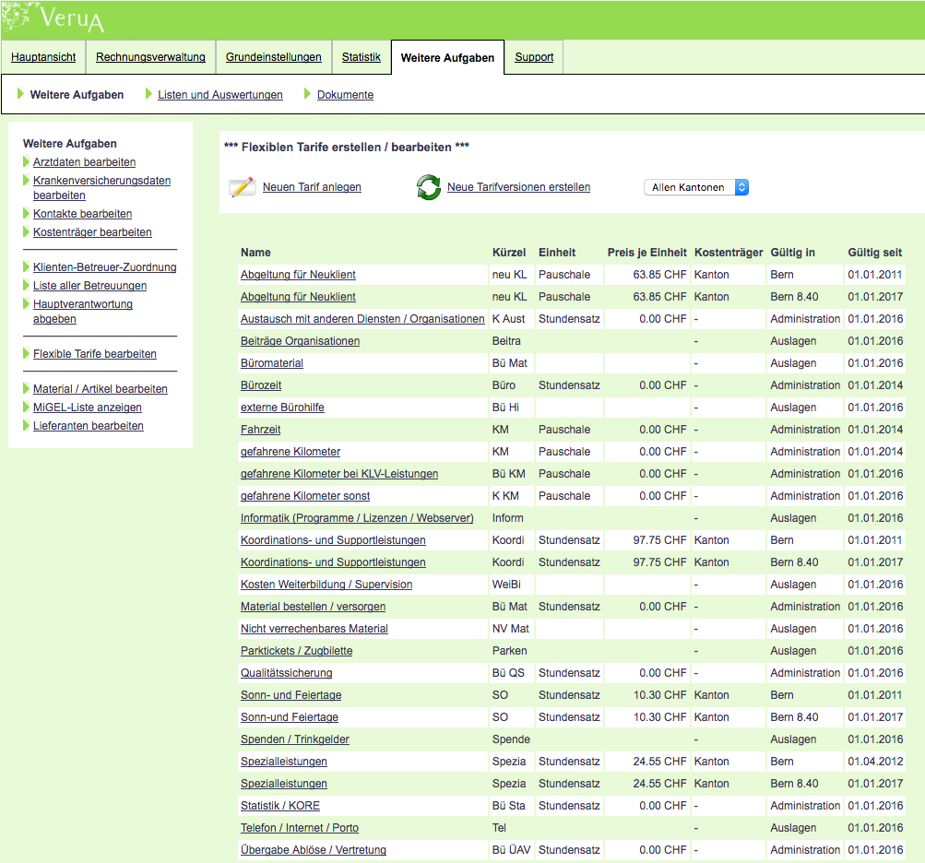This screenshot has width=925, height=863.
Task: Open the Rechnungsverwaltung tab
Action: pyautogui.click(x=150, y=57)
